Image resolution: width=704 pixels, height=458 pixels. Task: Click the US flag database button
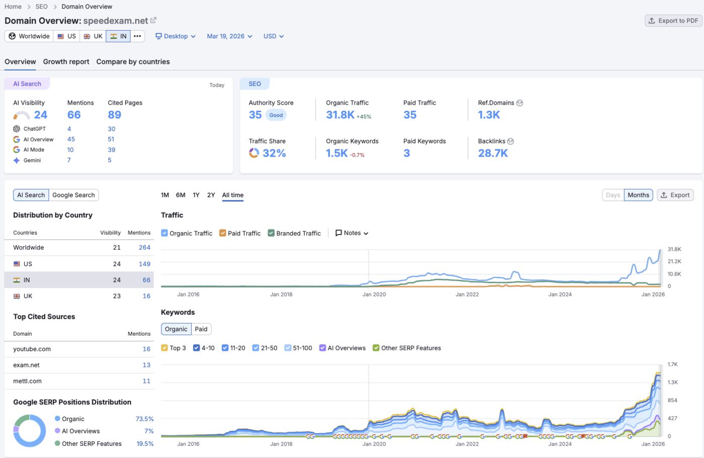[x=66, y=36]
